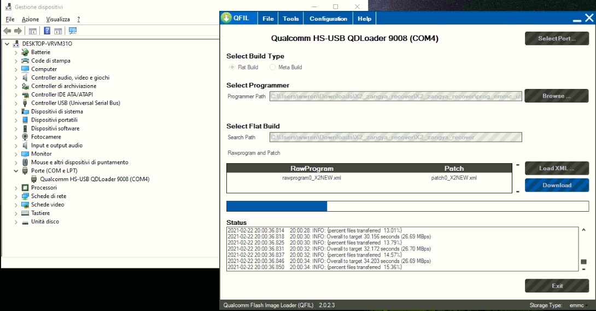596x311 pixels.
Task: Select the Fotocamere camera icon
Action: (x=25, y=136)
